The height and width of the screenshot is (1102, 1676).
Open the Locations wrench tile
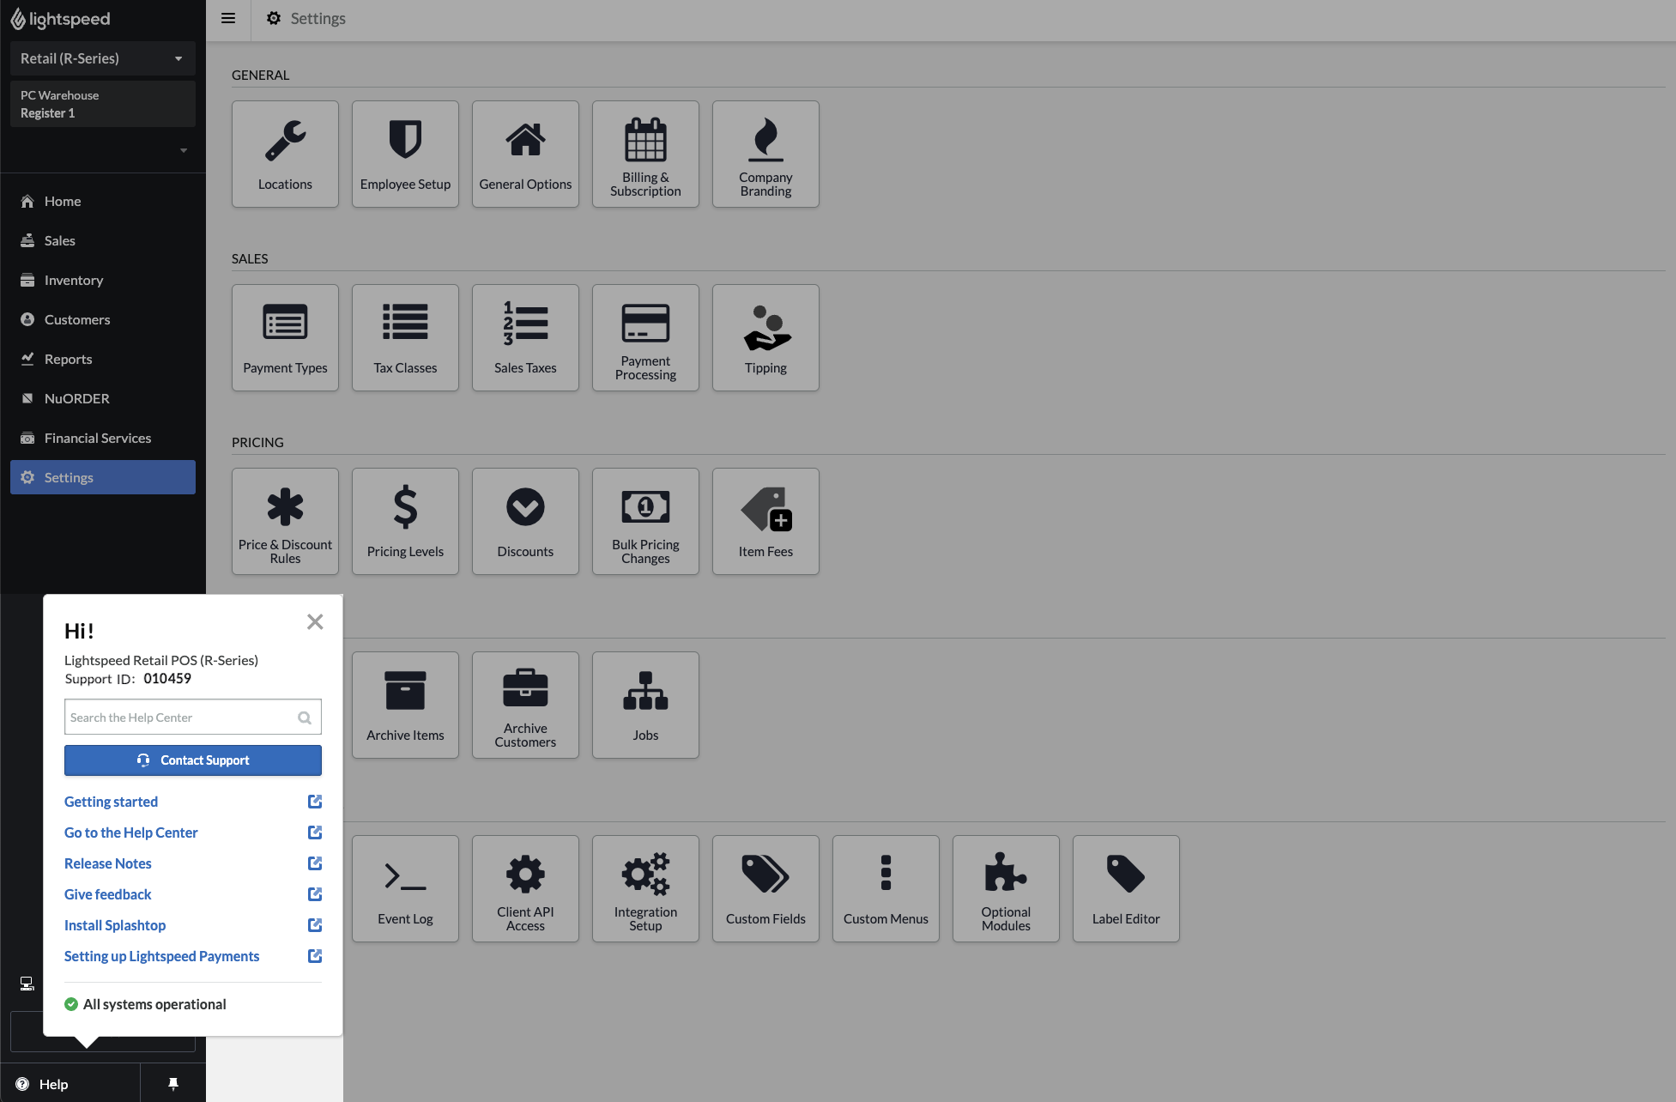click(x=285, y=154)
